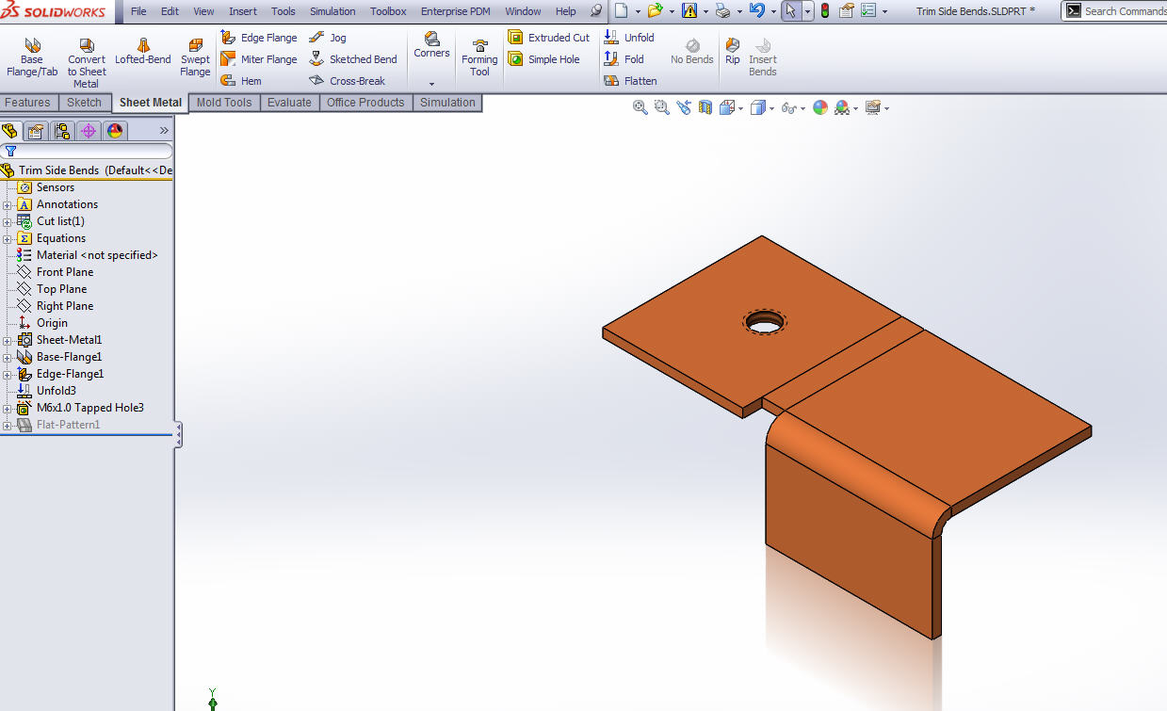
Task: Click the Fold command
Action: [624, 59]
